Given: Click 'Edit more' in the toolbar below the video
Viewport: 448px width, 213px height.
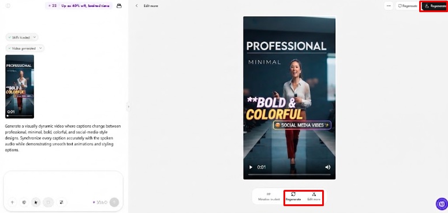Looking at the screenshot, I should pyautogui.click(x=313, y=197).
